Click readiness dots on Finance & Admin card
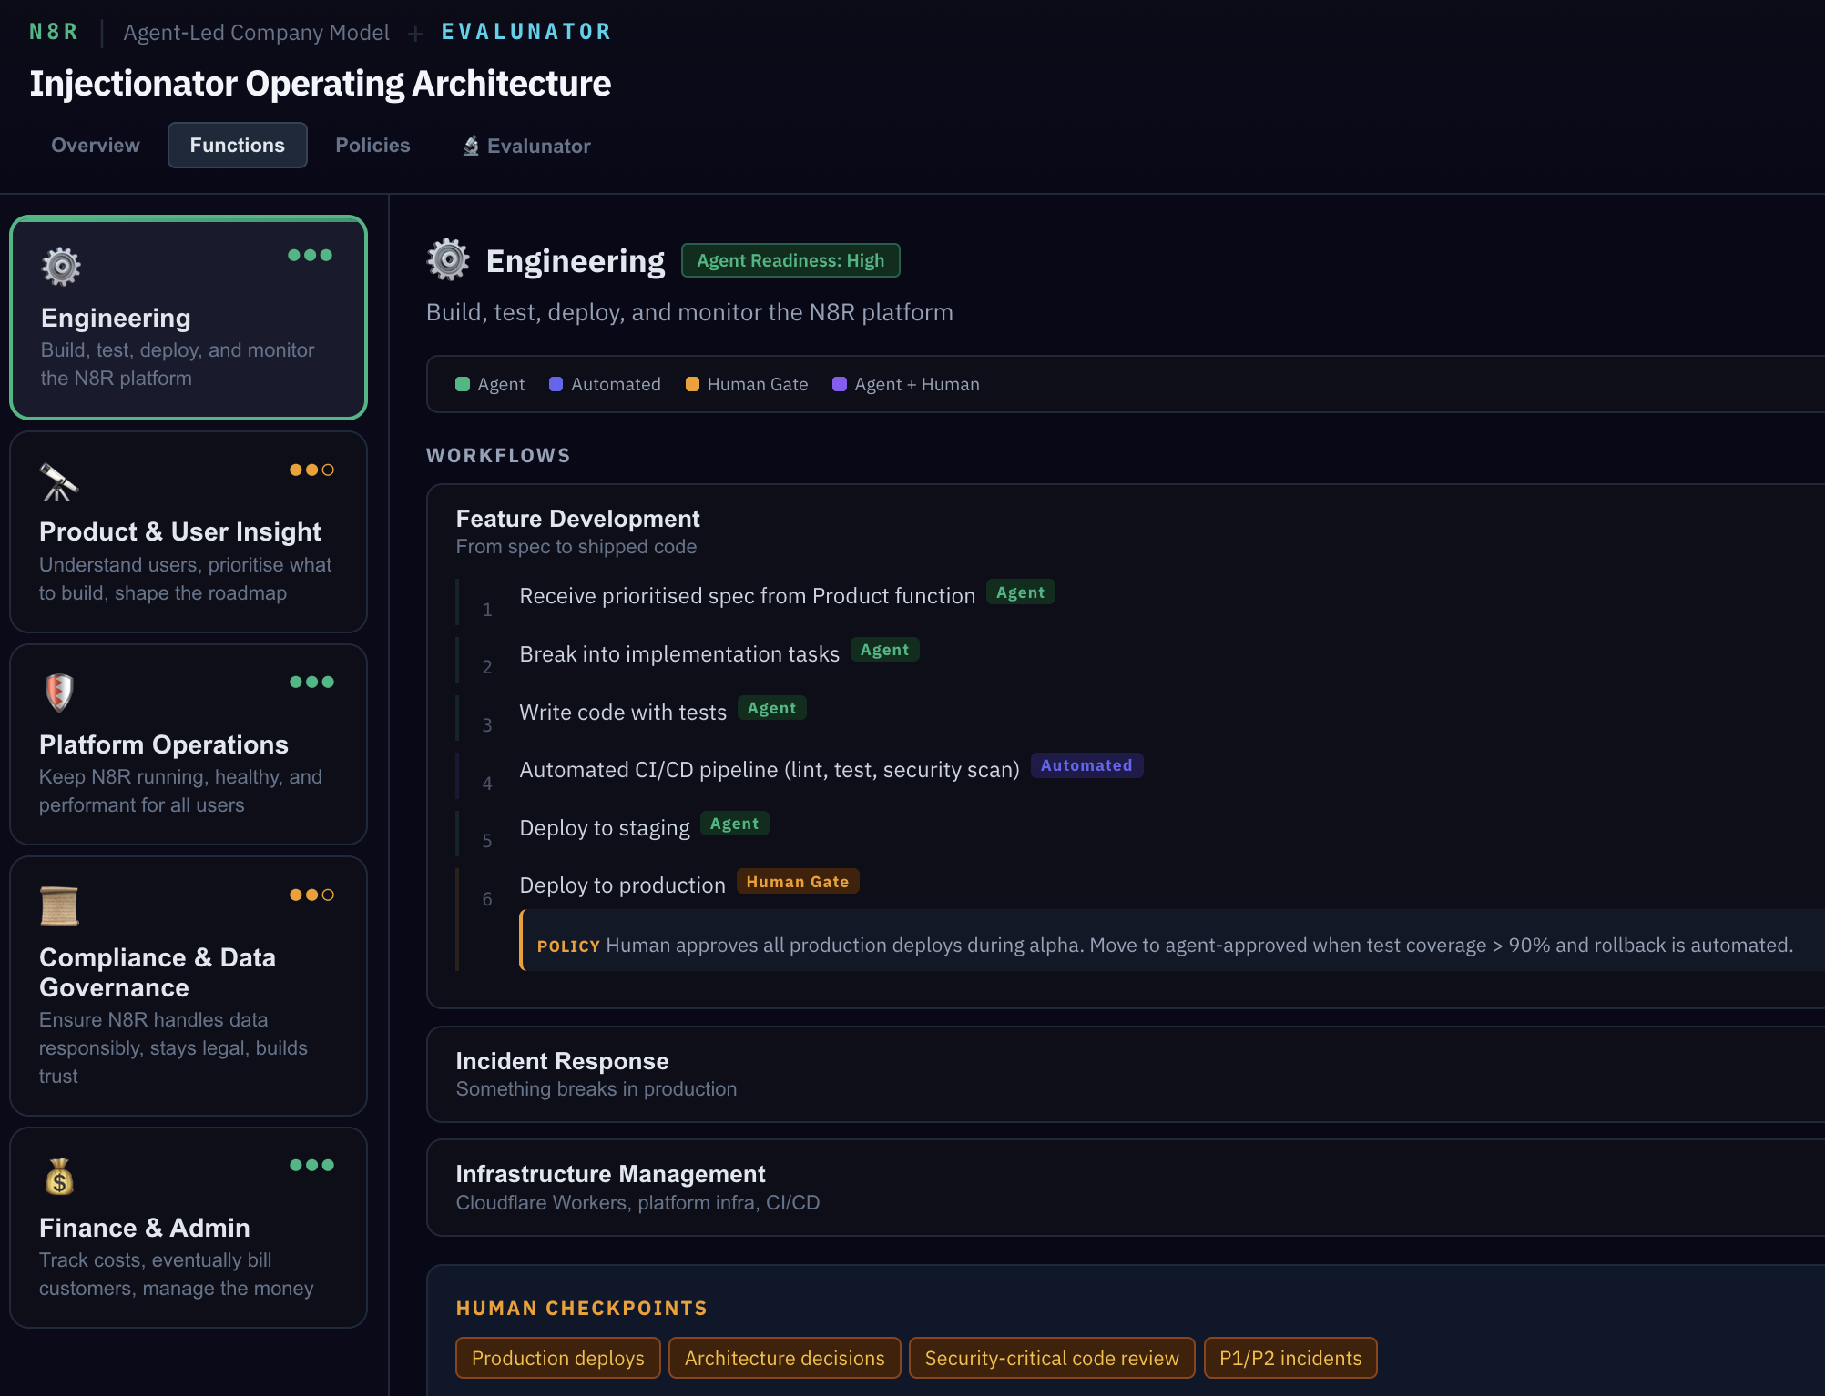Image resolution: width=1825 pixels, height=1396 pixels. [x=311, y=1165]
